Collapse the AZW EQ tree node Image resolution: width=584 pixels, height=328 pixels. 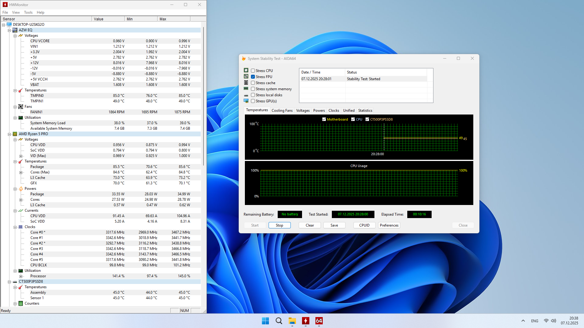click(9, 30)
